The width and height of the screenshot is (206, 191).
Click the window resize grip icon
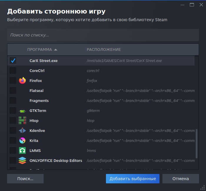(x=203, y=188)
